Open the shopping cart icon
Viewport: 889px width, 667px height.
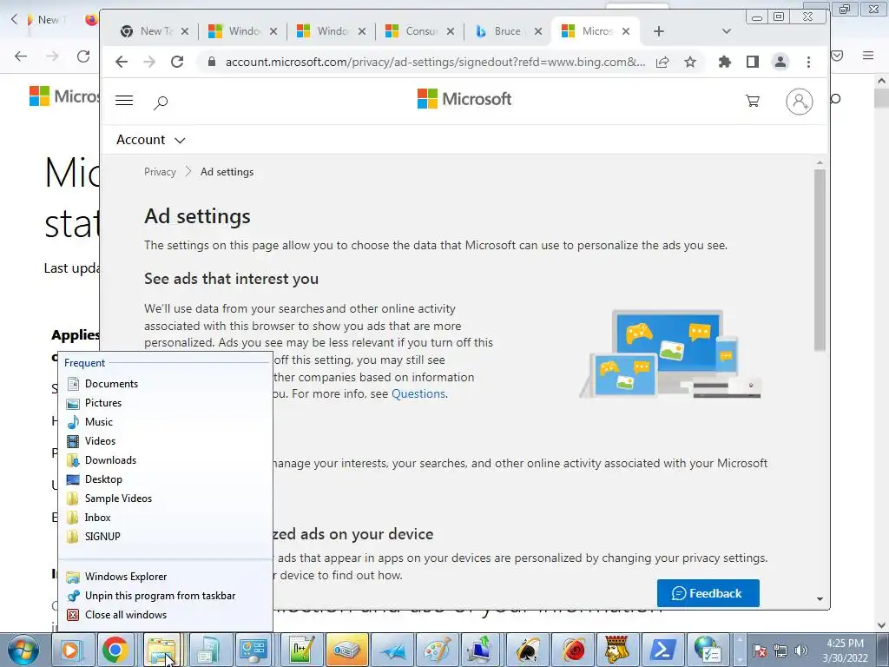[753, 101]
